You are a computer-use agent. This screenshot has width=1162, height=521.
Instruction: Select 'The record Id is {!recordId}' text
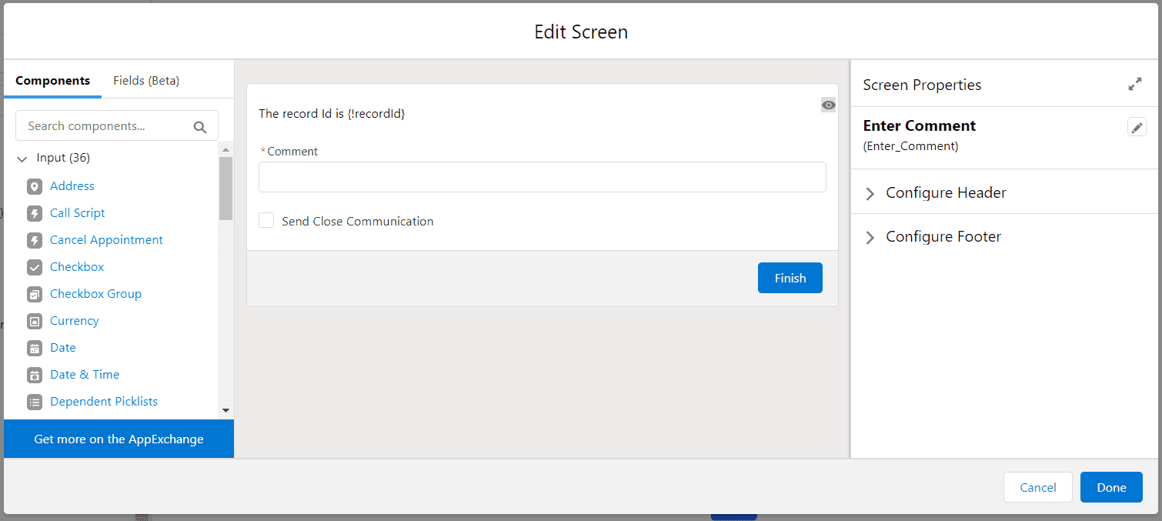(332, 113)
